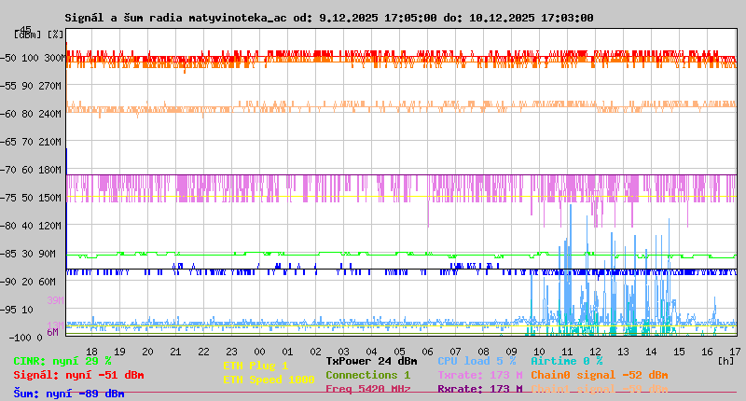The height and width of the screenshot is (401, 746).
Task: Click the 13 hour tick on time axis
Action: tap(623, 352)
